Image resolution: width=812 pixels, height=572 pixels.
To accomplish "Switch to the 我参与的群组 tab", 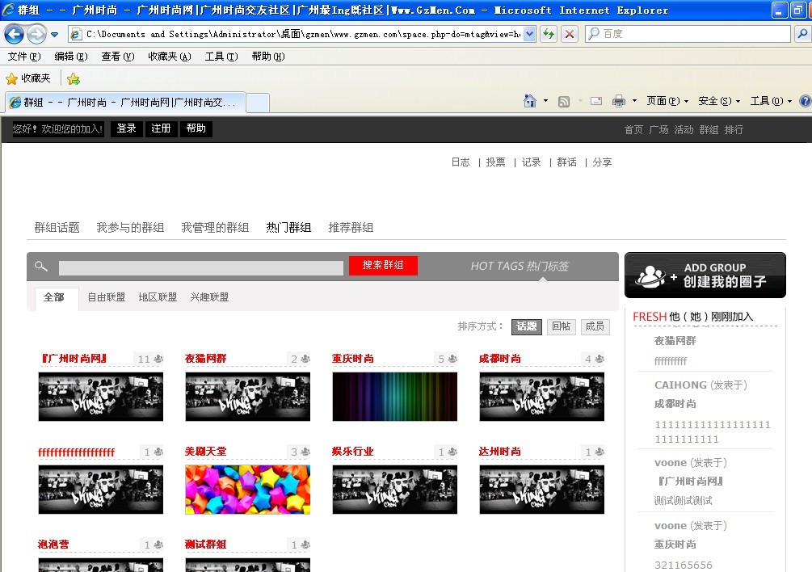I will [x=130, y=228].
